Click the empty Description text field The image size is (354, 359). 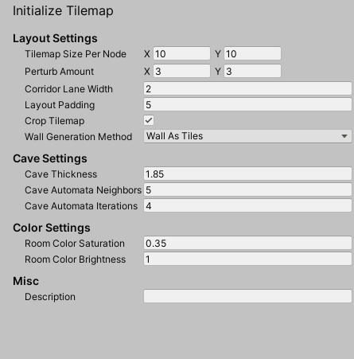[x=247, y=296]
